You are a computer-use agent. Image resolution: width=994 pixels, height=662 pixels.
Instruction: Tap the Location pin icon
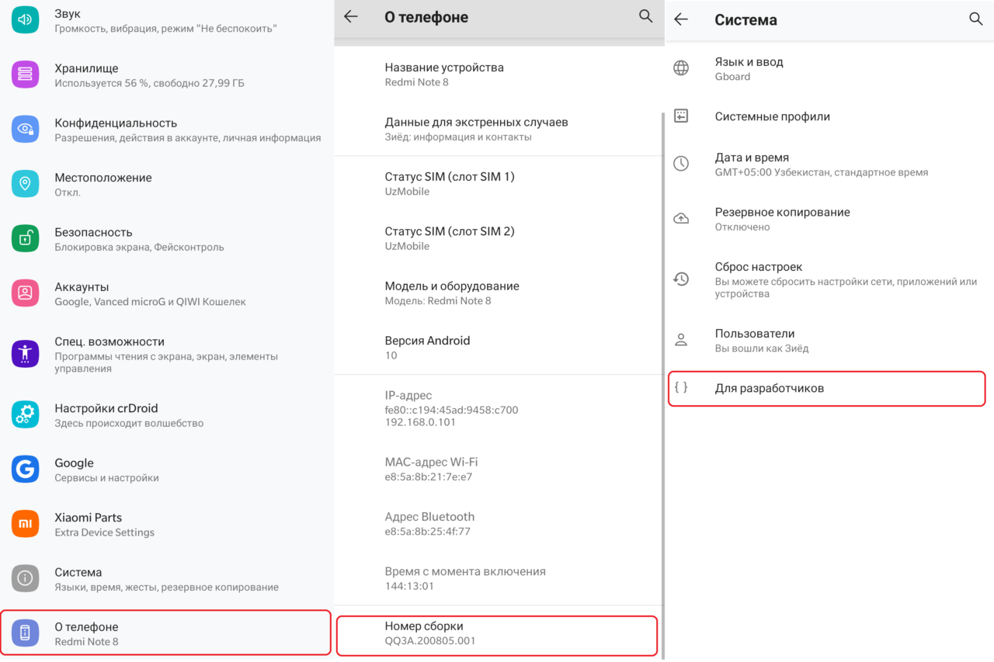(25, 184)
